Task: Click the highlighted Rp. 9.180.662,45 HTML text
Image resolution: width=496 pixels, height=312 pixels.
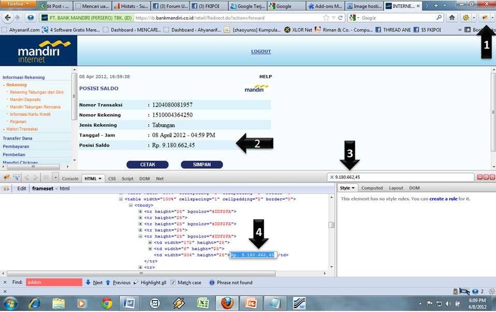Action: click(253, 255)
